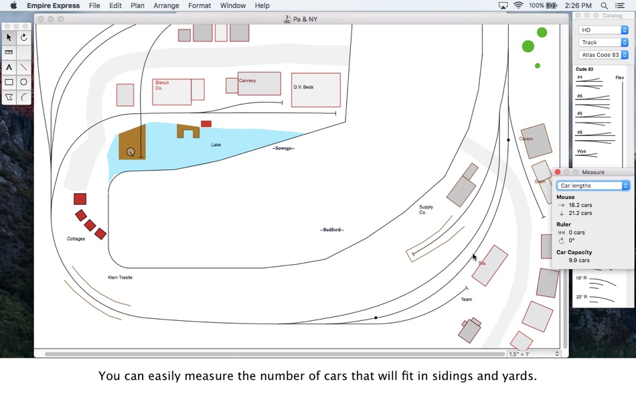Open the Atlas Code 83 library dropdown

pyautogui.click(x=603, y=55)
